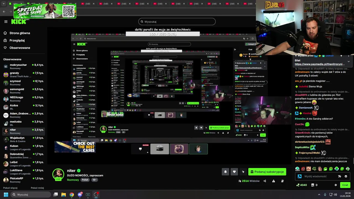Click the Polish language tag
Viewport: 354px width, 199px height.
pos(85,180)
